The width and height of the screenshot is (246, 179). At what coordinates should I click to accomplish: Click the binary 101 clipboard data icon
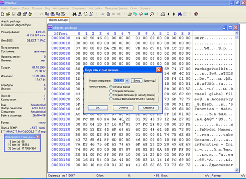(x=63, y=14)
